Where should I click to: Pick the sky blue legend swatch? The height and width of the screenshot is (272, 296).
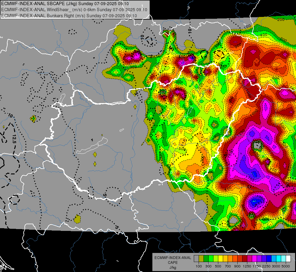(x=274, y=259)
